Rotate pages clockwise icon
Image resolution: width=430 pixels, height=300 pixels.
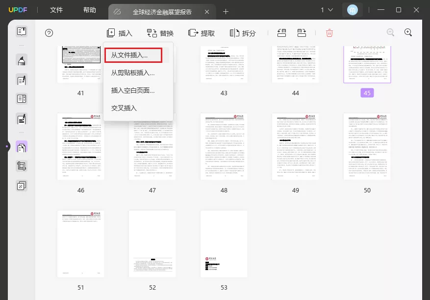pos(302,33)
